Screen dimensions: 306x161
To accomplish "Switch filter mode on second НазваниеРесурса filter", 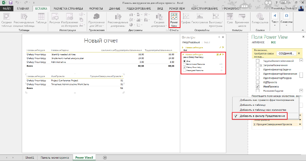I will point(217,54).
